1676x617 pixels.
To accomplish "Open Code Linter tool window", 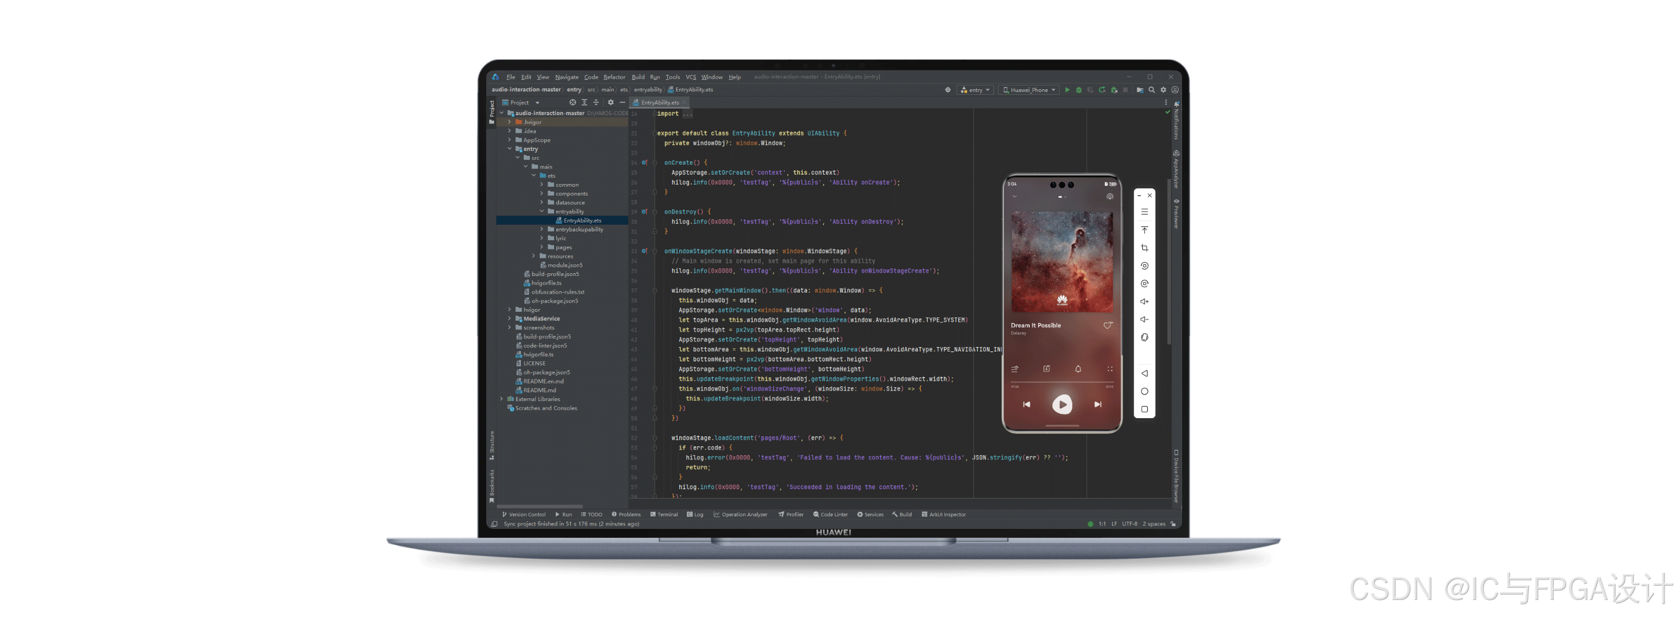I will 830,515.
